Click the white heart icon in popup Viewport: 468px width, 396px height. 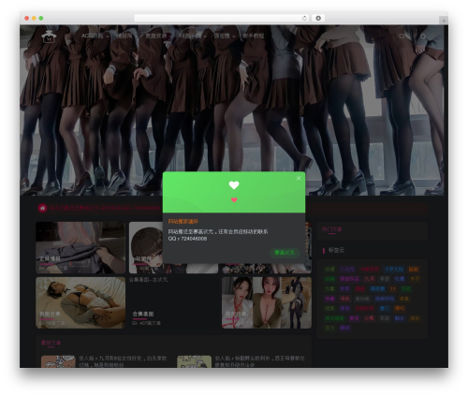coord(234,185)
